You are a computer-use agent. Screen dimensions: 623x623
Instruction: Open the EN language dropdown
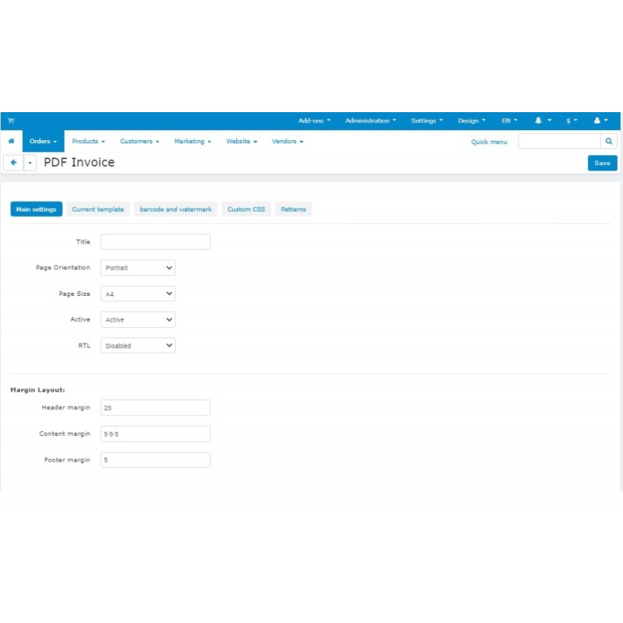coord(508,121)
